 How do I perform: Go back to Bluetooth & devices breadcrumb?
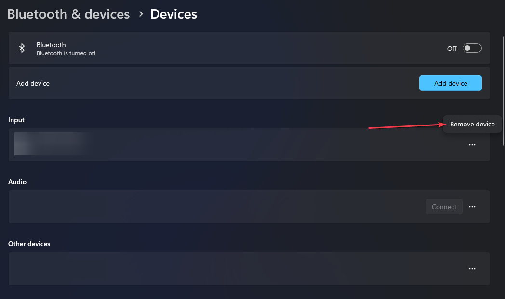(x=68, y=14)
